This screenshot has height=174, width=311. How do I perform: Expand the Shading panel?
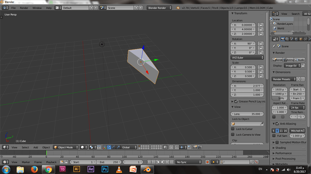pyautogui.click(x=280, y=147)
